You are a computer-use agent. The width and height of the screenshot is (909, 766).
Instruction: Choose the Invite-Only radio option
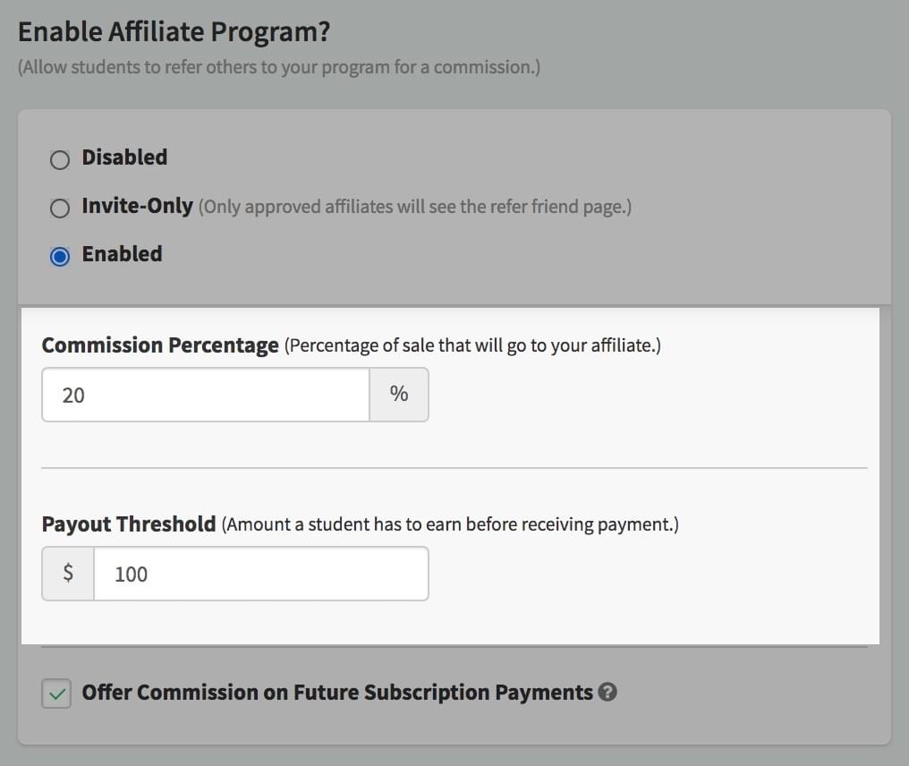point(60,208)
